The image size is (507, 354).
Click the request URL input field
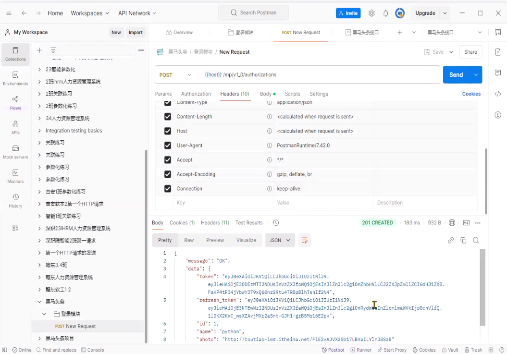(x=320, y=74)
